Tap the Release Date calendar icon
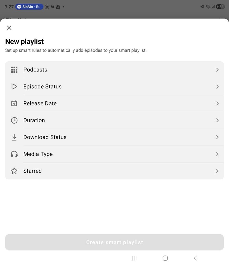 (14, 103)
